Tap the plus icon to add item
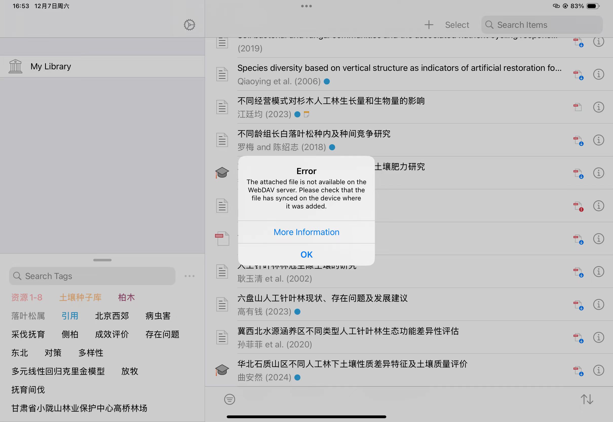 pos(429,25)
